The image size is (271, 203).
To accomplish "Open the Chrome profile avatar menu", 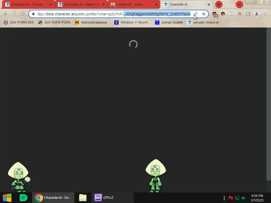I will 257,14.
